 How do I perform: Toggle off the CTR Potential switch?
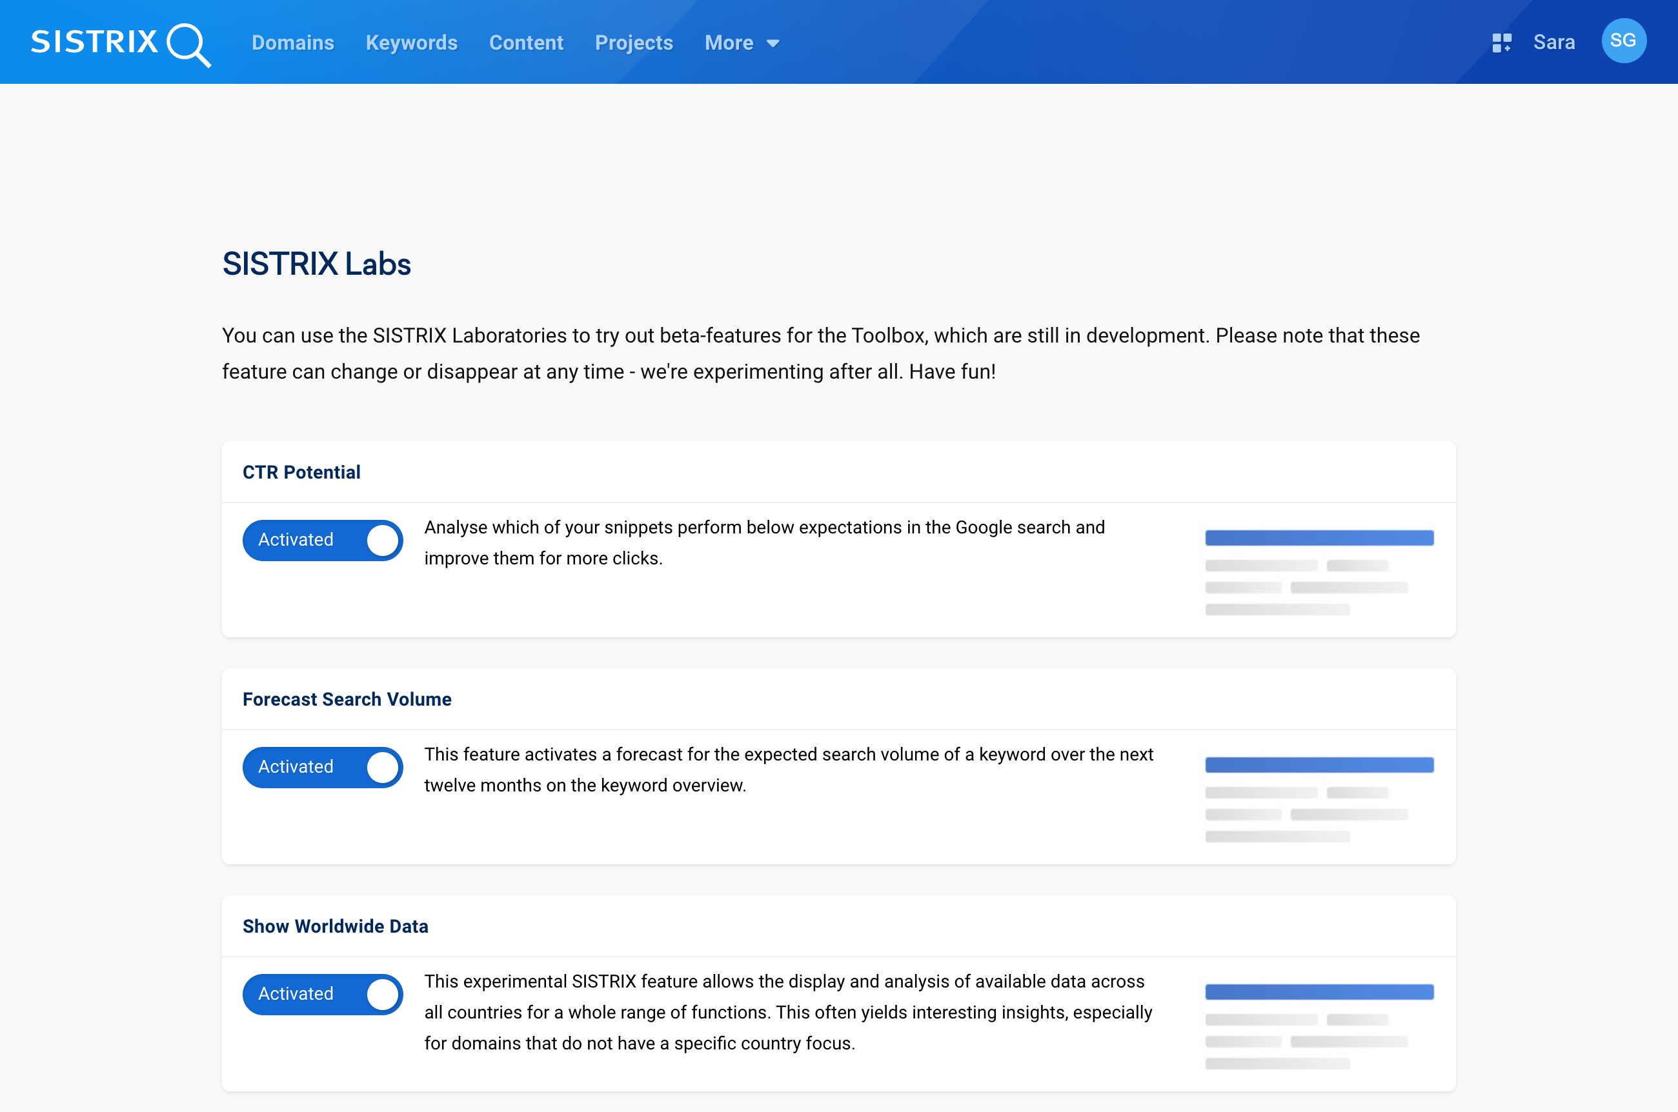point(323,540)
